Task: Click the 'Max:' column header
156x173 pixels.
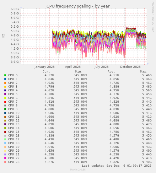Action: pos(144,72)
